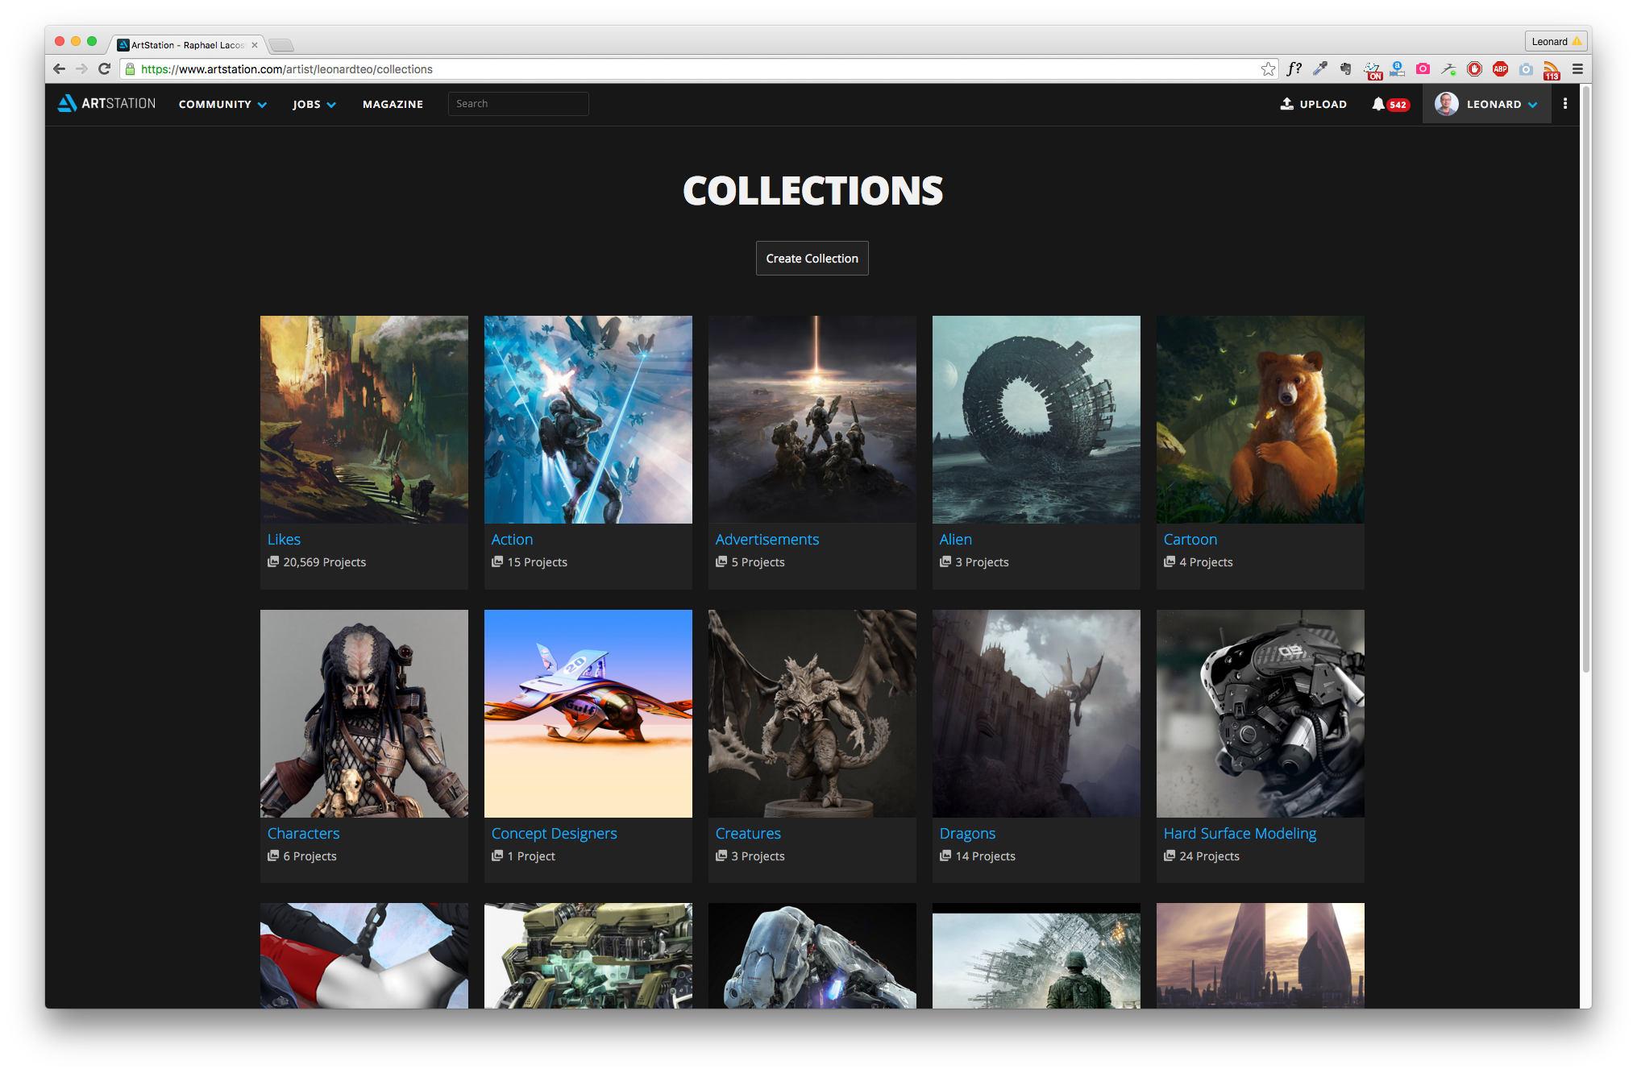Click the page's vertical scrollbar
The height and width of the screenshot is (1073, 1637).
pyautogui.click(x=1585, y=379)
